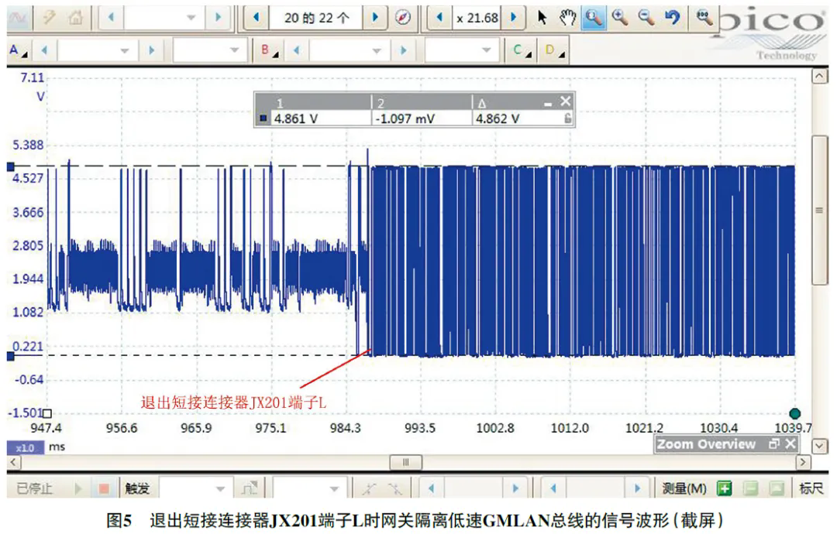Go to the next waveform buffer

[x=375, y=18]
